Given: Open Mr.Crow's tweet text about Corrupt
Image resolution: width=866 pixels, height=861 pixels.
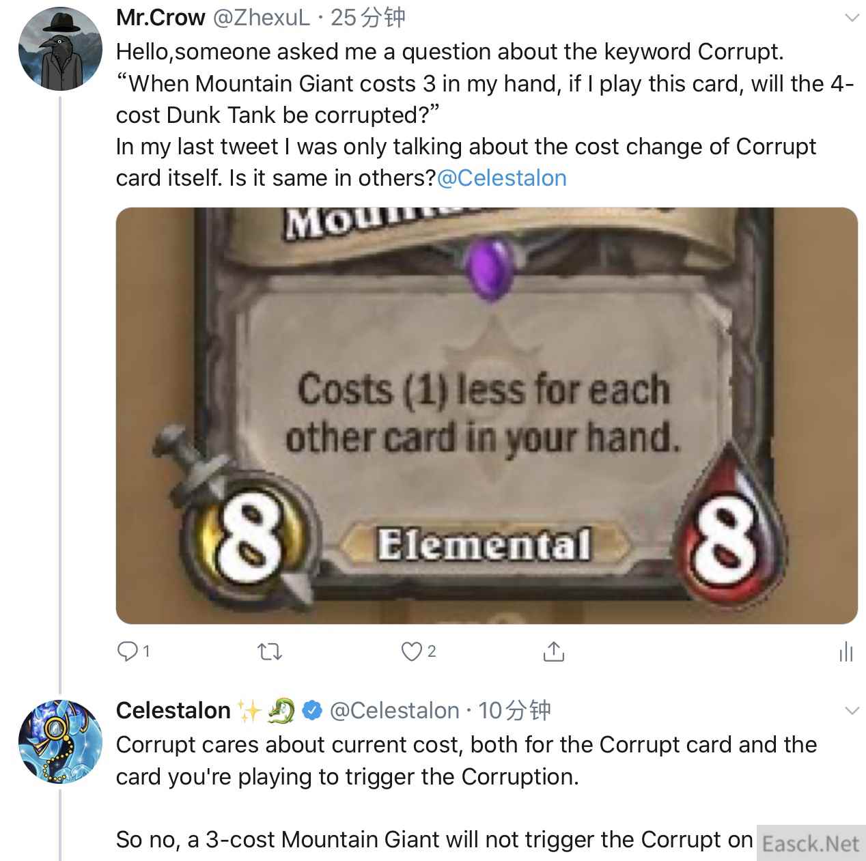Looking at the screenshot, I should coord(485,115).
